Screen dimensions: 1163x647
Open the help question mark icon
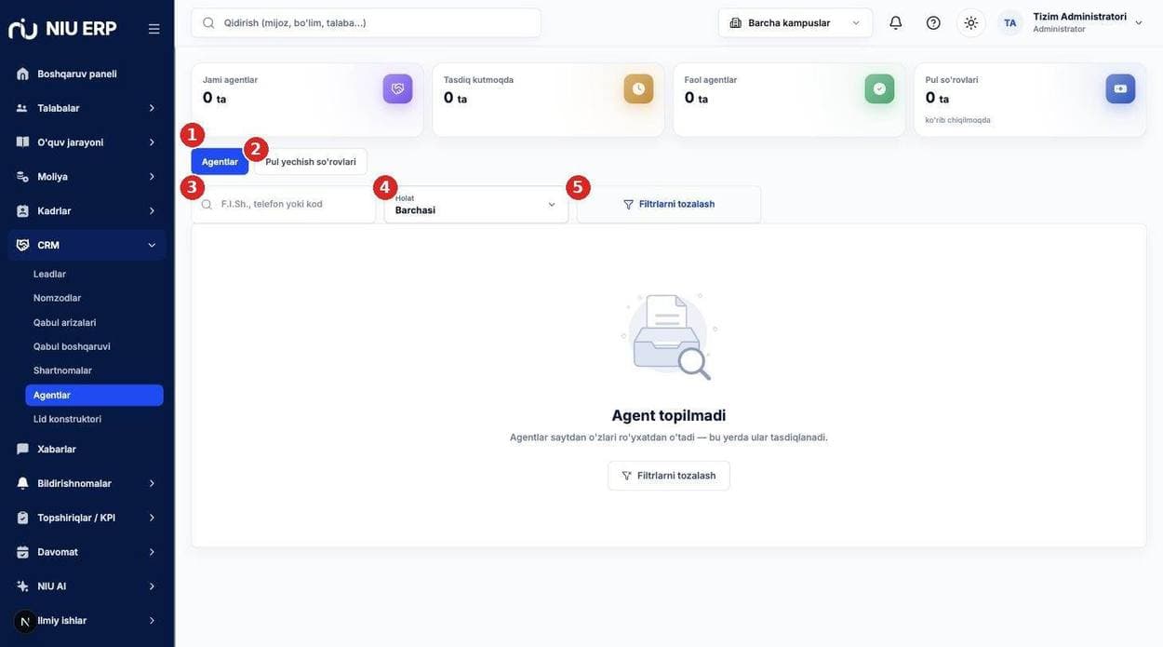tap(933, 22)
